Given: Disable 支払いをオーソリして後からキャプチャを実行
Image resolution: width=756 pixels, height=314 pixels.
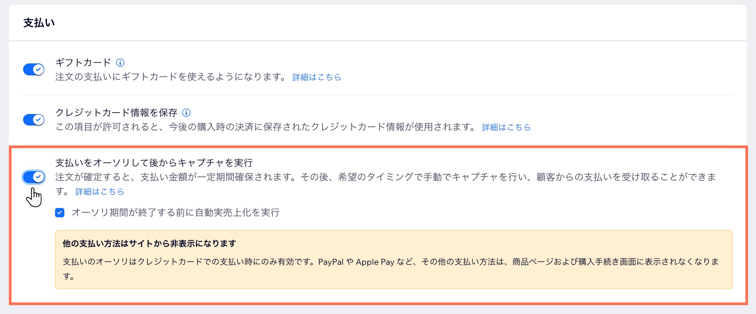Looking at the screenshot, I should 34,177.
